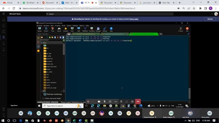Open the Sftp paper-plane sidebar tab
Screen dimensions: 219x123
pyautogui.click(x=38, y=46)
